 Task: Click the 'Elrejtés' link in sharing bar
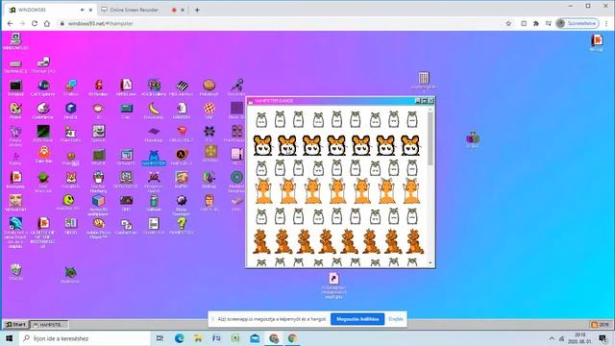[x=396, y=319]
